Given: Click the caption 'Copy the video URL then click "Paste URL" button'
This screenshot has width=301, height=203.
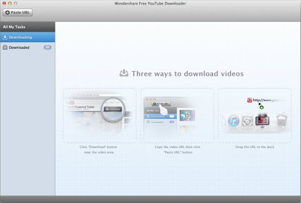Looking at the screenshot, I should click(x=178, y=150).
